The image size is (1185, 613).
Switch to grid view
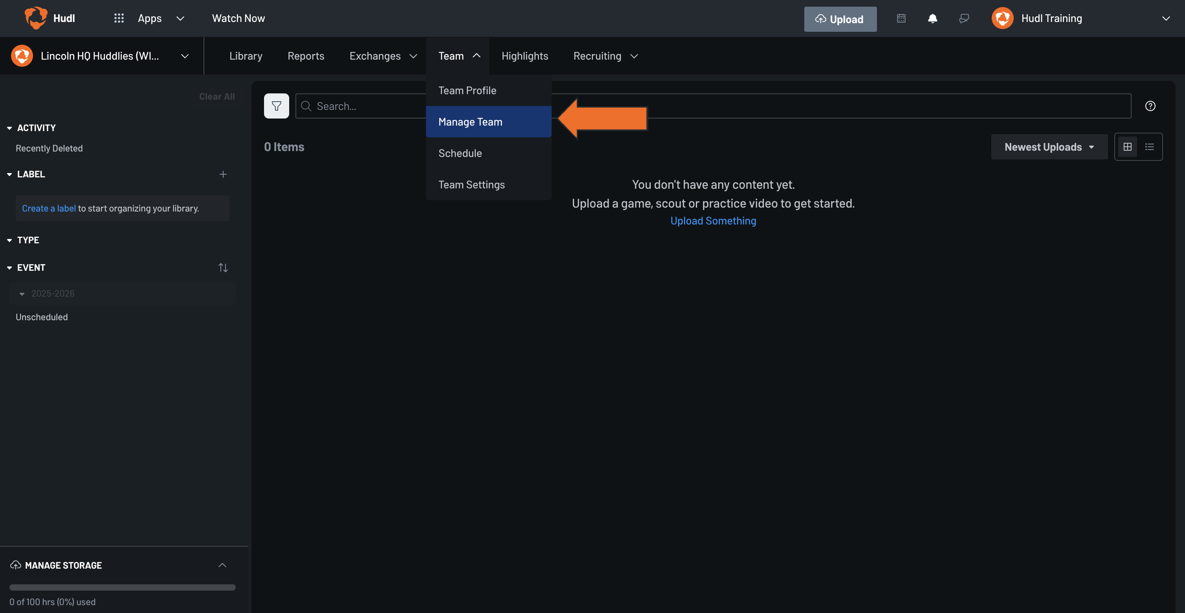pos(1128,147)
